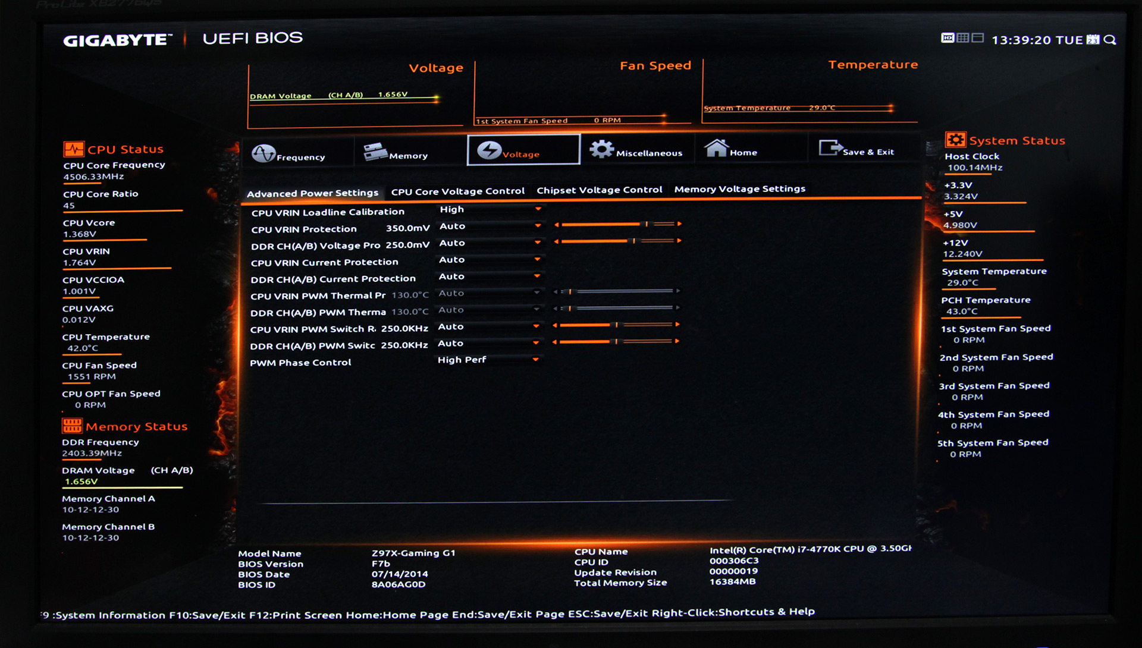Open PWM Phase Control High Perf dropdown
This screenshot has height=648, width=1142.
pyautogui.click(x=489, y=360)
